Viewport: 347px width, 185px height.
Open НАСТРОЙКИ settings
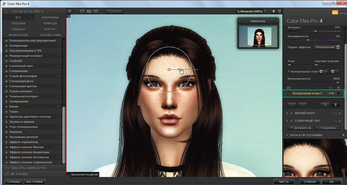pos(34,182)
